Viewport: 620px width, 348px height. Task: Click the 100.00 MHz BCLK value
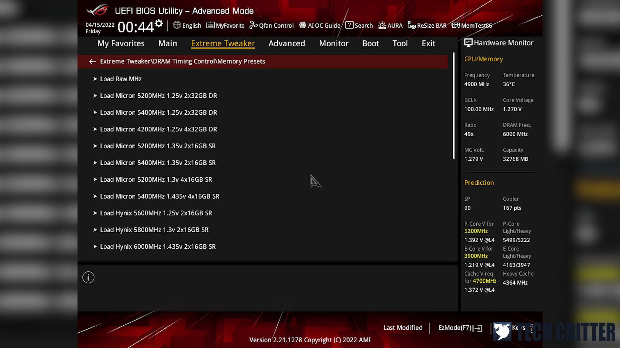click(479, 109)
